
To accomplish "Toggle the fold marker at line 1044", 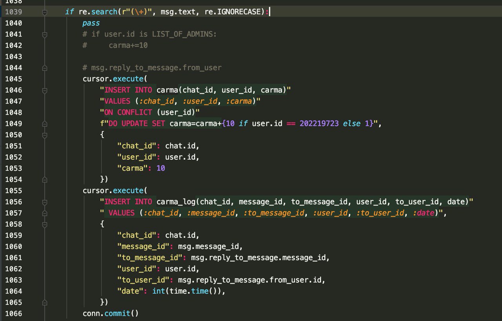I will 44,68.
